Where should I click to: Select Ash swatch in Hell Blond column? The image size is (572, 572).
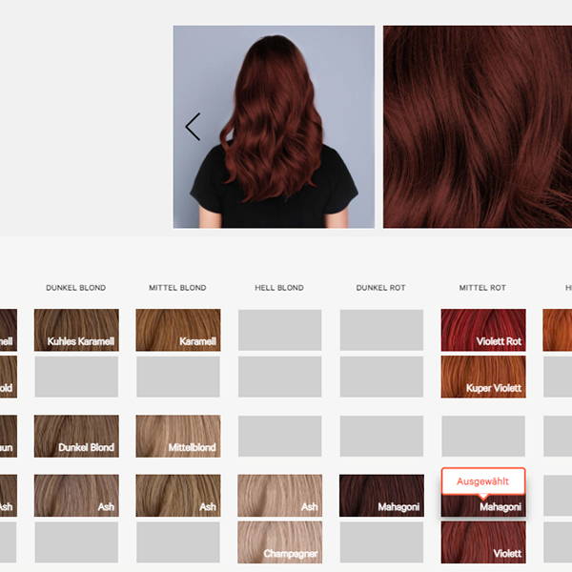(279, 496)
